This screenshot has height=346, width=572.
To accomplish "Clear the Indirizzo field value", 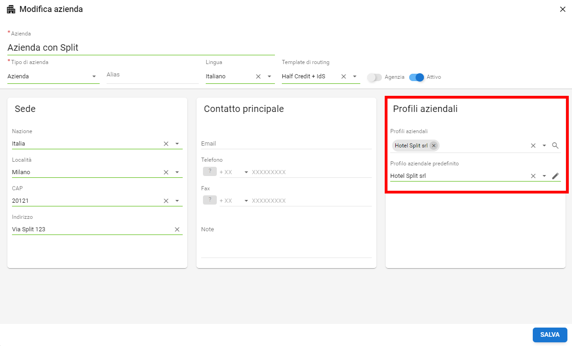I will (x=177, y=229).
